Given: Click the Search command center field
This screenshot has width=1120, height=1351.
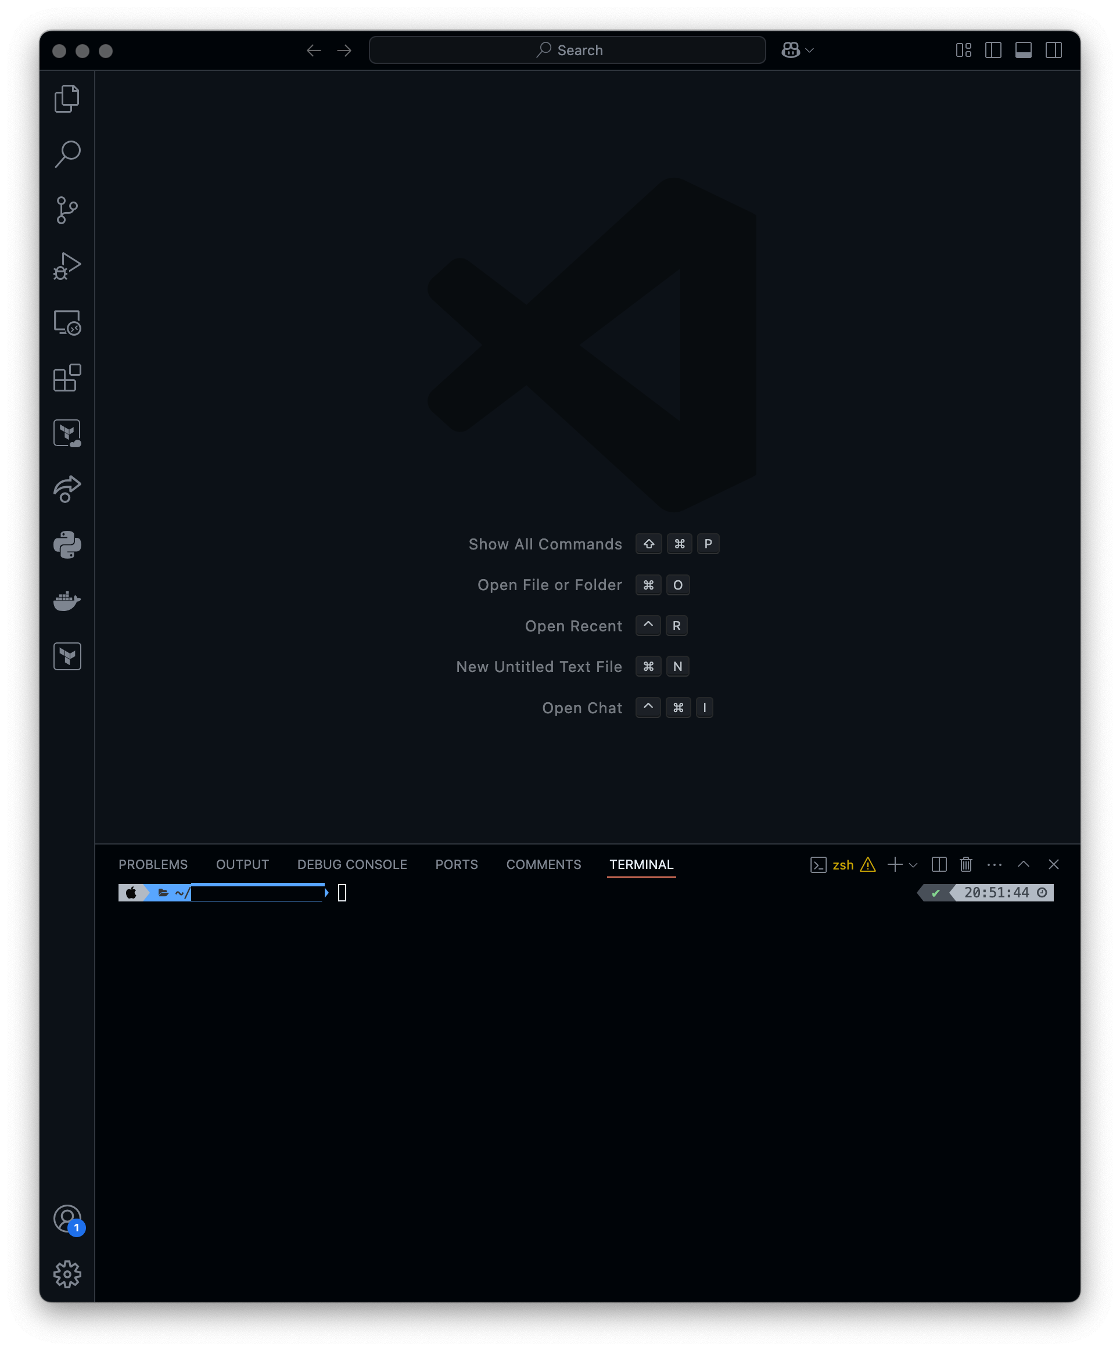Looking at the screenshot, I should (567, 50).
